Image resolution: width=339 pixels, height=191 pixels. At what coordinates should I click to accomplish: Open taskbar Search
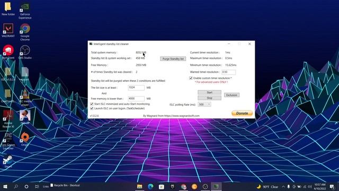coord(16,186)
